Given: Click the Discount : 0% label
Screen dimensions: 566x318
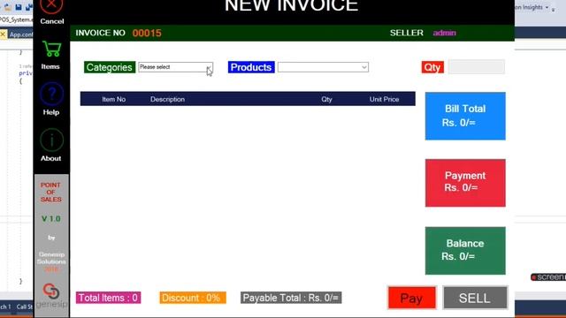Looking at the screenshot, I should 193,298.
